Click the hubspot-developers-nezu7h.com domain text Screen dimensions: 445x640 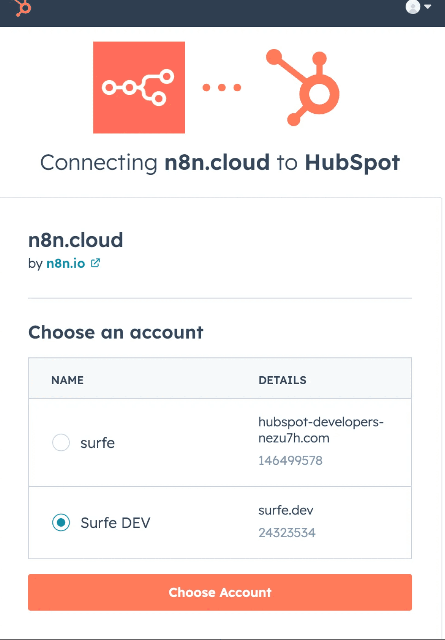coord(321,430)
